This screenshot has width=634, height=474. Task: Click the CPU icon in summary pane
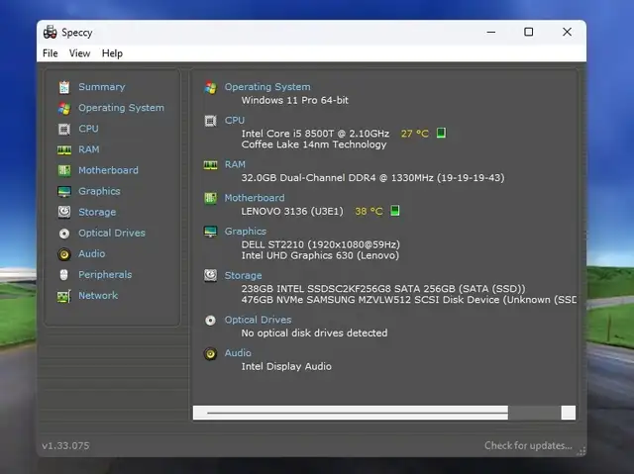211,121
